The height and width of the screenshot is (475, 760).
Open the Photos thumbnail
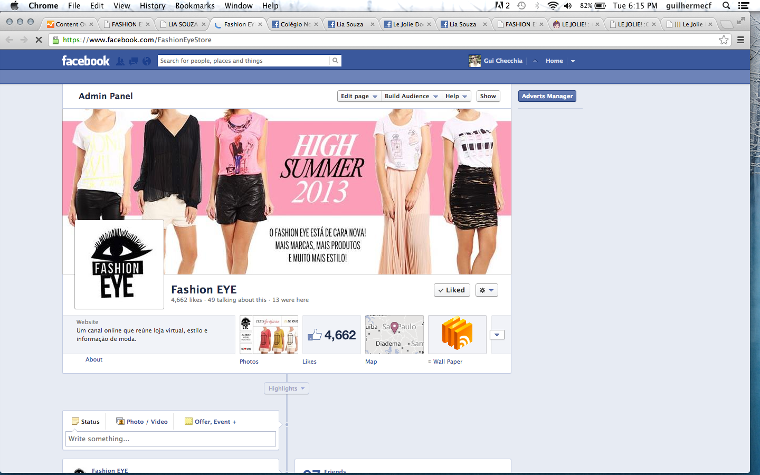269,335
